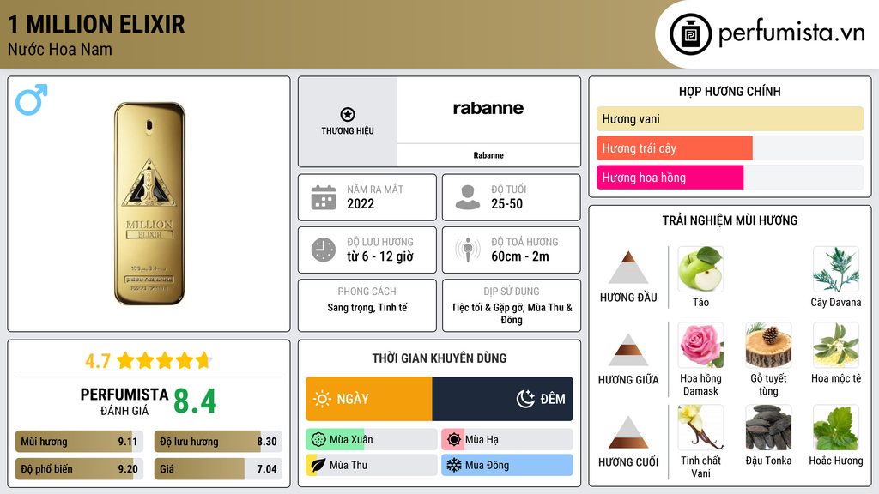Viewport: 879px width, 494px height.
Task: Click the sillage projection icon
Action: coord(468,250)
